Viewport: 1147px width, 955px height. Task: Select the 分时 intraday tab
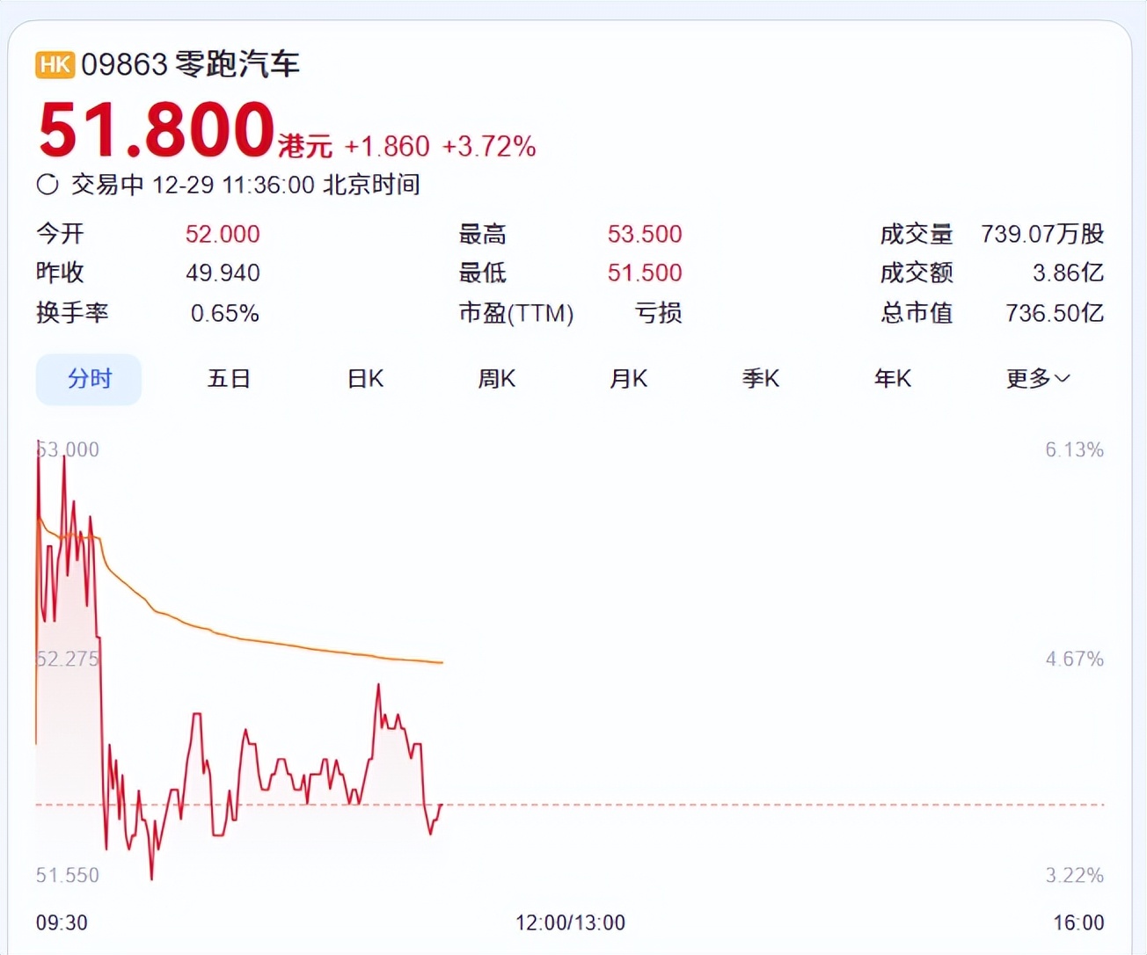click(x=89, y=379)
